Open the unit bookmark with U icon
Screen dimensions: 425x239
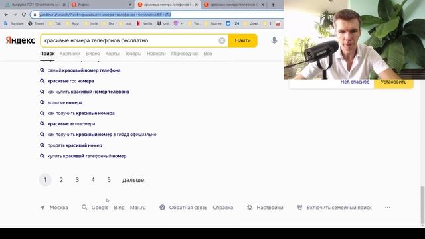(x=163, y=24)
